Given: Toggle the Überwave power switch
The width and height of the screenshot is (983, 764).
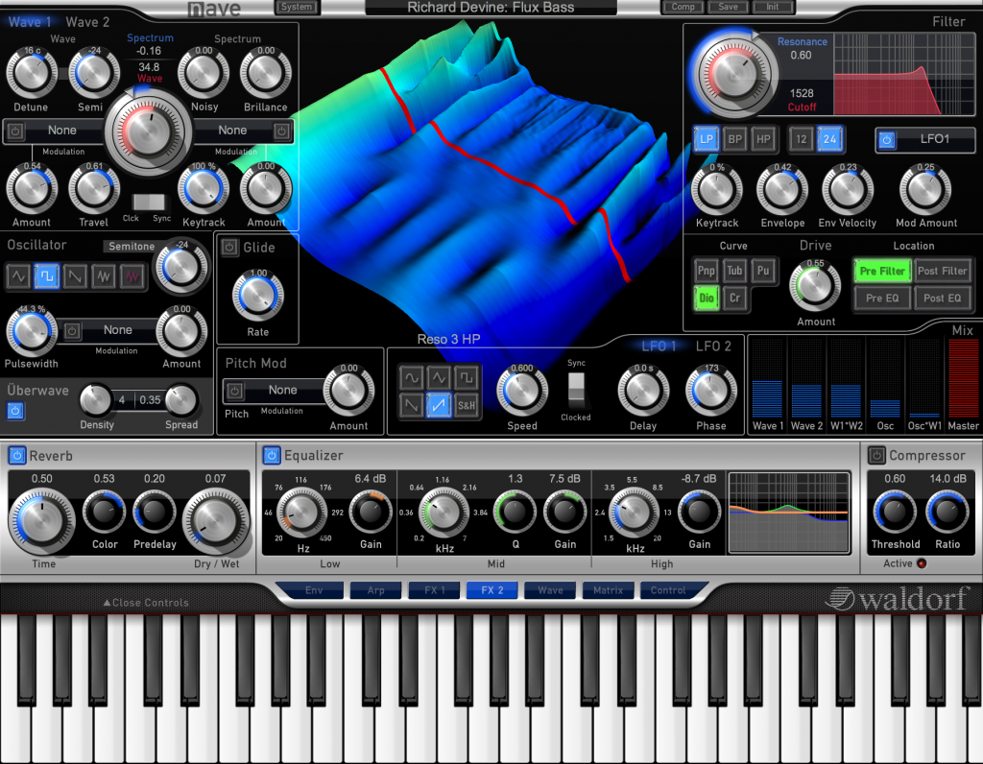Looking at the screenshot, I should [17, 409].
